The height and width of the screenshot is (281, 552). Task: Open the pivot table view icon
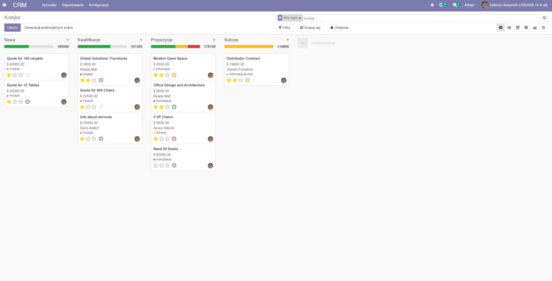[526, 27]
